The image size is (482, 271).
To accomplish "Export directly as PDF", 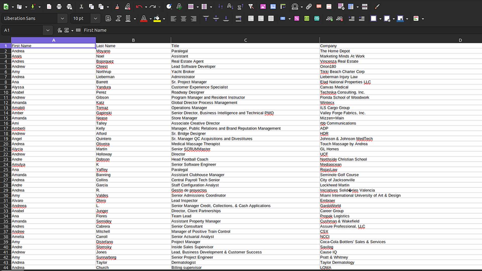I will pyautogui.click(x=49, y=7).
